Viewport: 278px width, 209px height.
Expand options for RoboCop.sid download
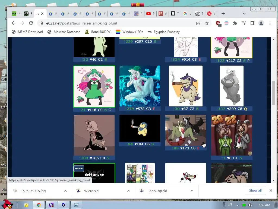click(x=192, y=191)
